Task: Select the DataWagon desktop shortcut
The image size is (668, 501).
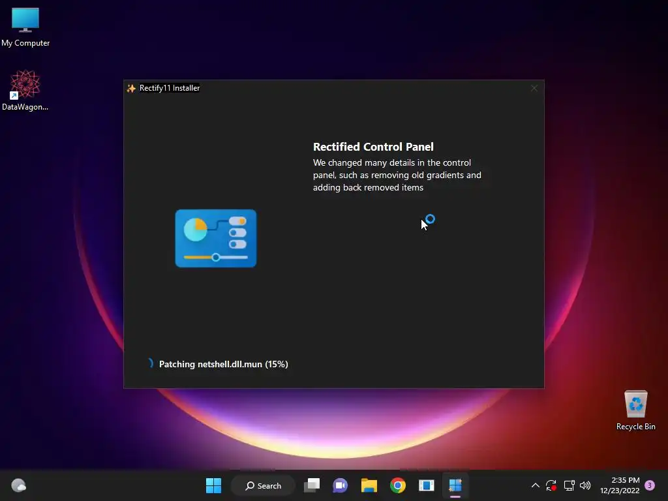Action: pos(25,90)
